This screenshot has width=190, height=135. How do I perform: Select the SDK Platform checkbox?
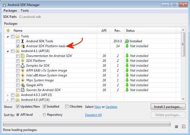tap(18, 61)
